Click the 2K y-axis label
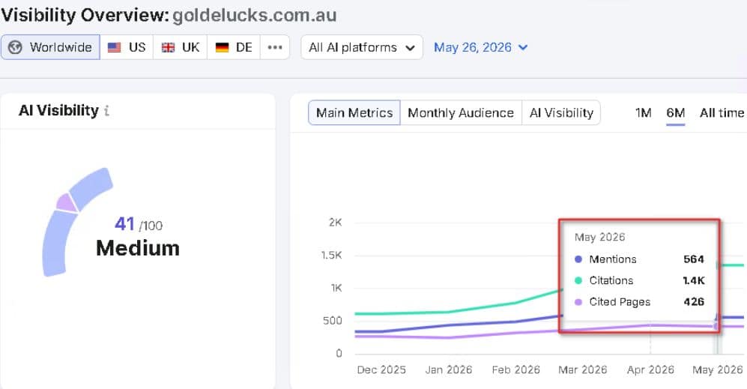 click(x=336, y=222)
